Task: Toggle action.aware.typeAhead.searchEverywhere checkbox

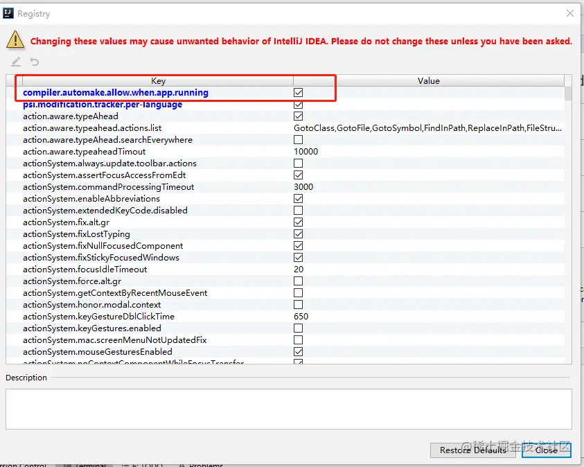Action: click(298, 140)
